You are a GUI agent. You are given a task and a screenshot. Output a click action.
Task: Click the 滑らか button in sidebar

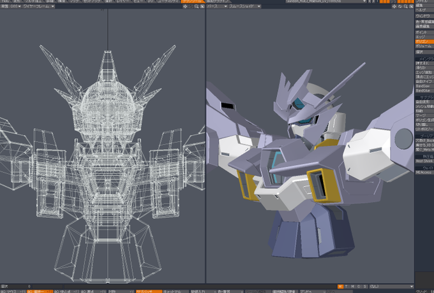click(424, 68)
